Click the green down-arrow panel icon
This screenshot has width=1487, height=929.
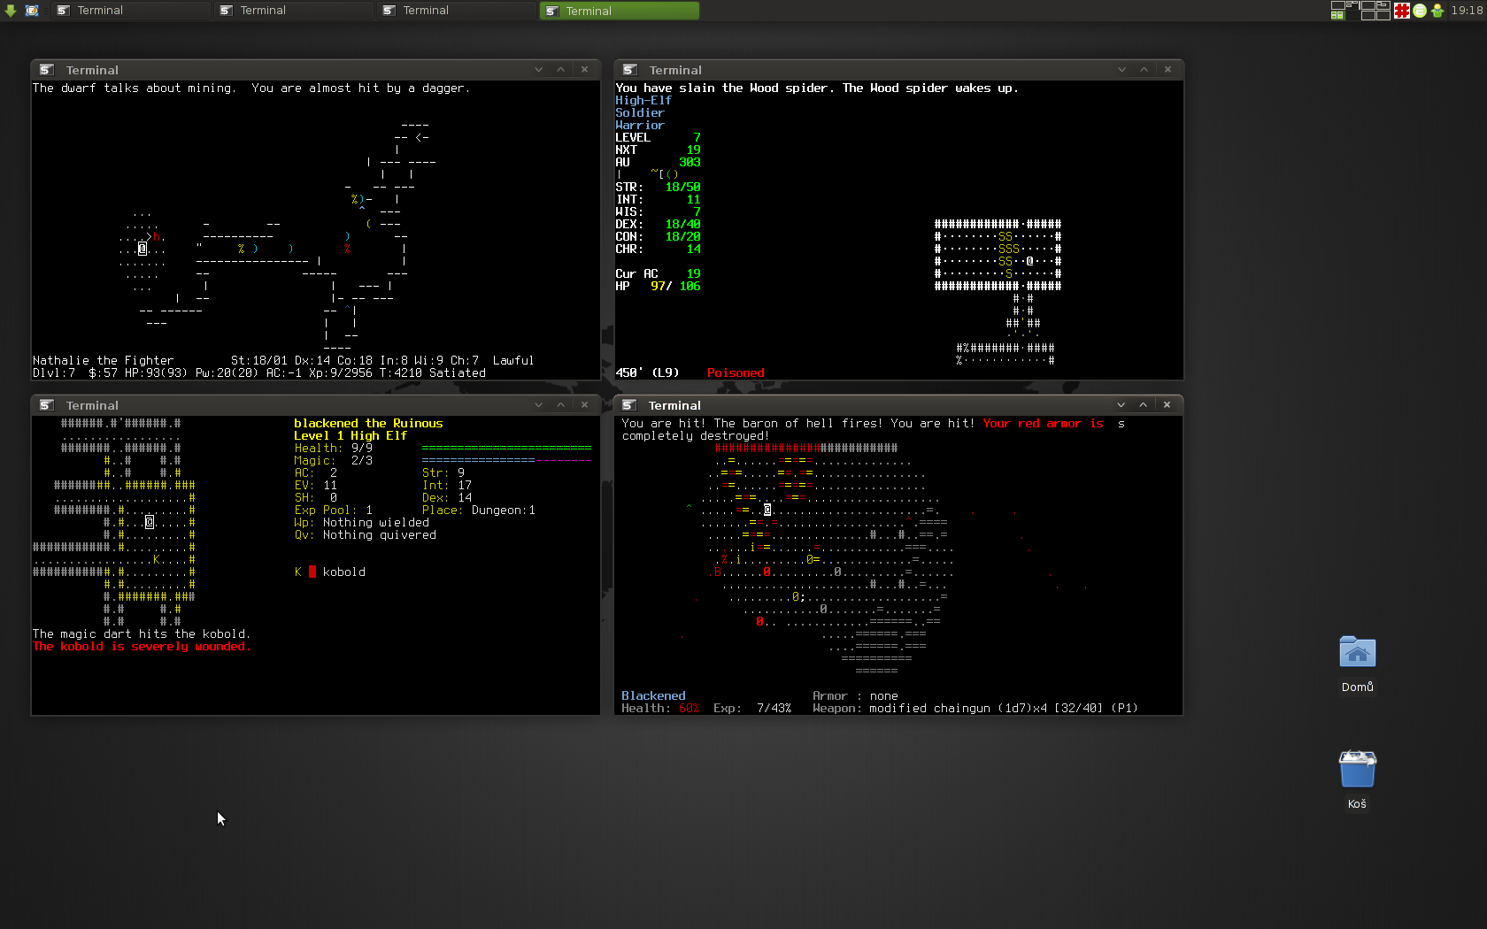pos(11,11)
